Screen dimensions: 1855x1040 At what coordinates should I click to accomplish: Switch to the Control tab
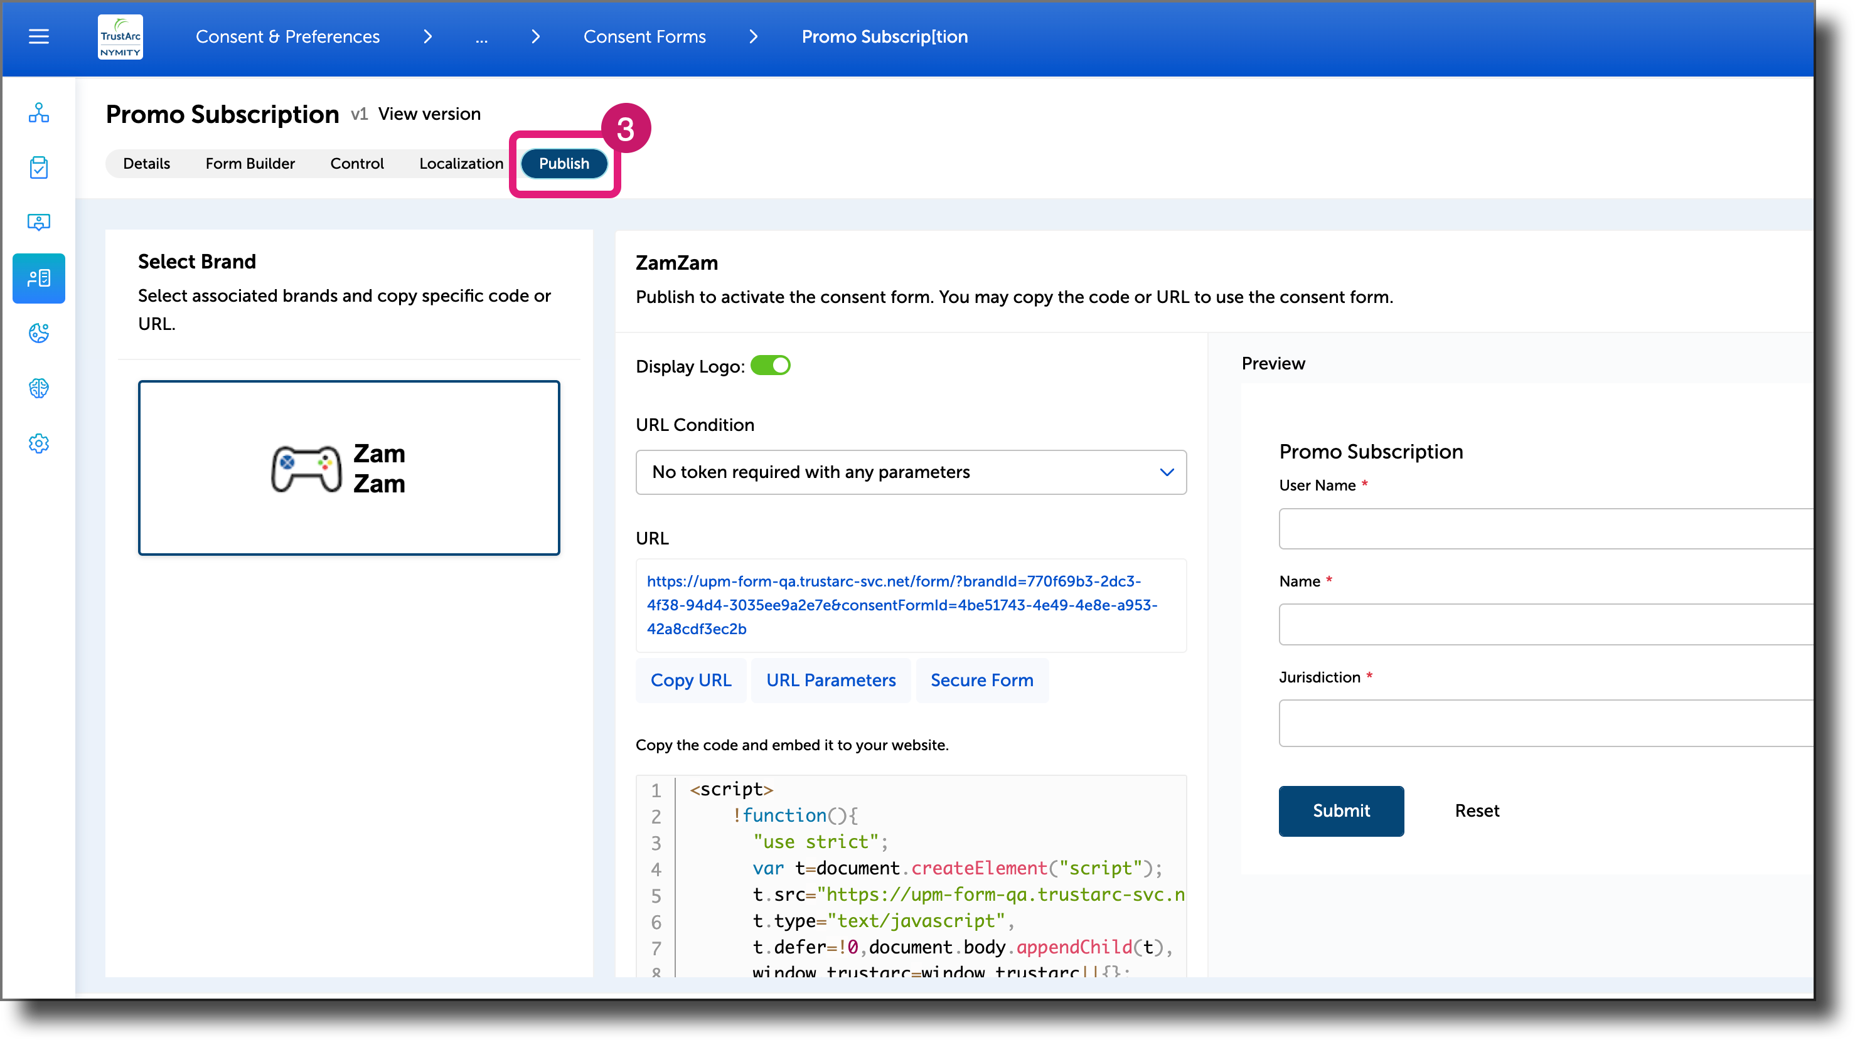(x=357, y=163)
